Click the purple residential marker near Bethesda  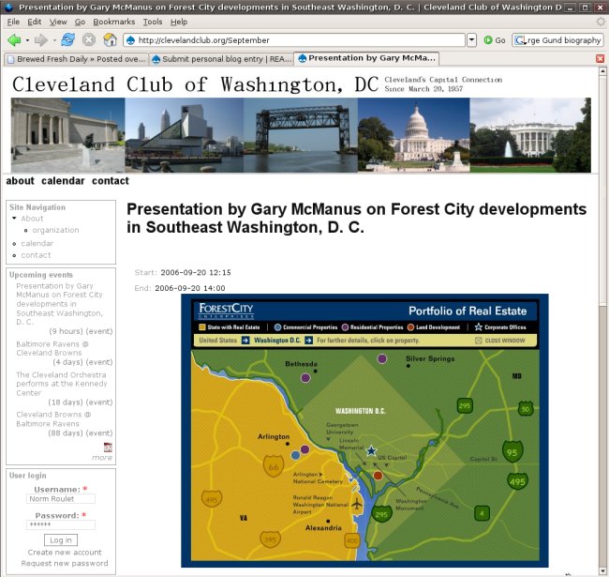pos(305,377)
